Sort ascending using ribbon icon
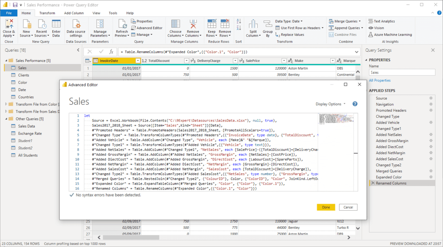The image size is (443, 247). click(x=239, y=21)
